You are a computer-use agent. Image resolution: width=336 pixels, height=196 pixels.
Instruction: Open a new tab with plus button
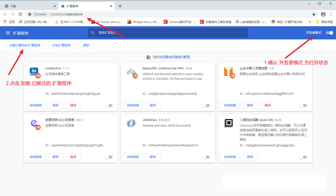point(120,6)
